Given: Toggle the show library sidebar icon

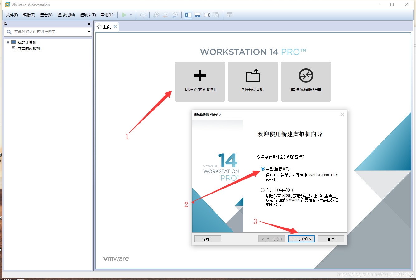Looking at the screenshot, I should [x=188, y=15].
